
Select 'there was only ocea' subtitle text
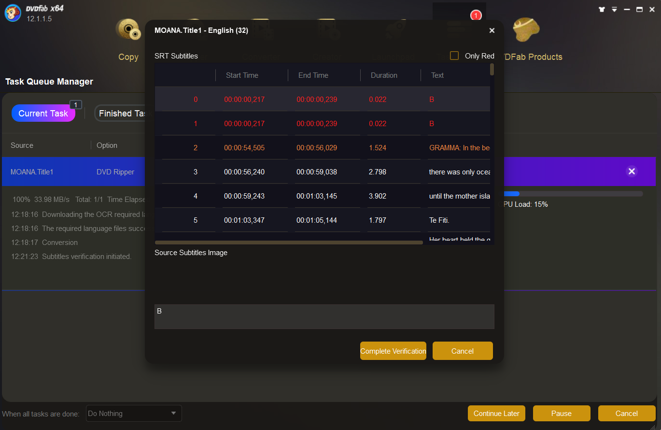coord(460,172)
